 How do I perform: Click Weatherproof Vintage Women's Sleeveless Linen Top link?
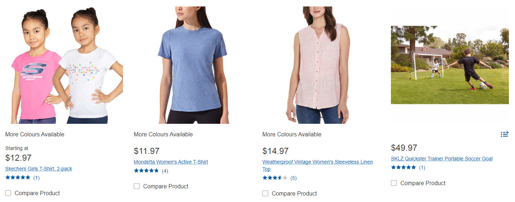(x=317, y=162)
